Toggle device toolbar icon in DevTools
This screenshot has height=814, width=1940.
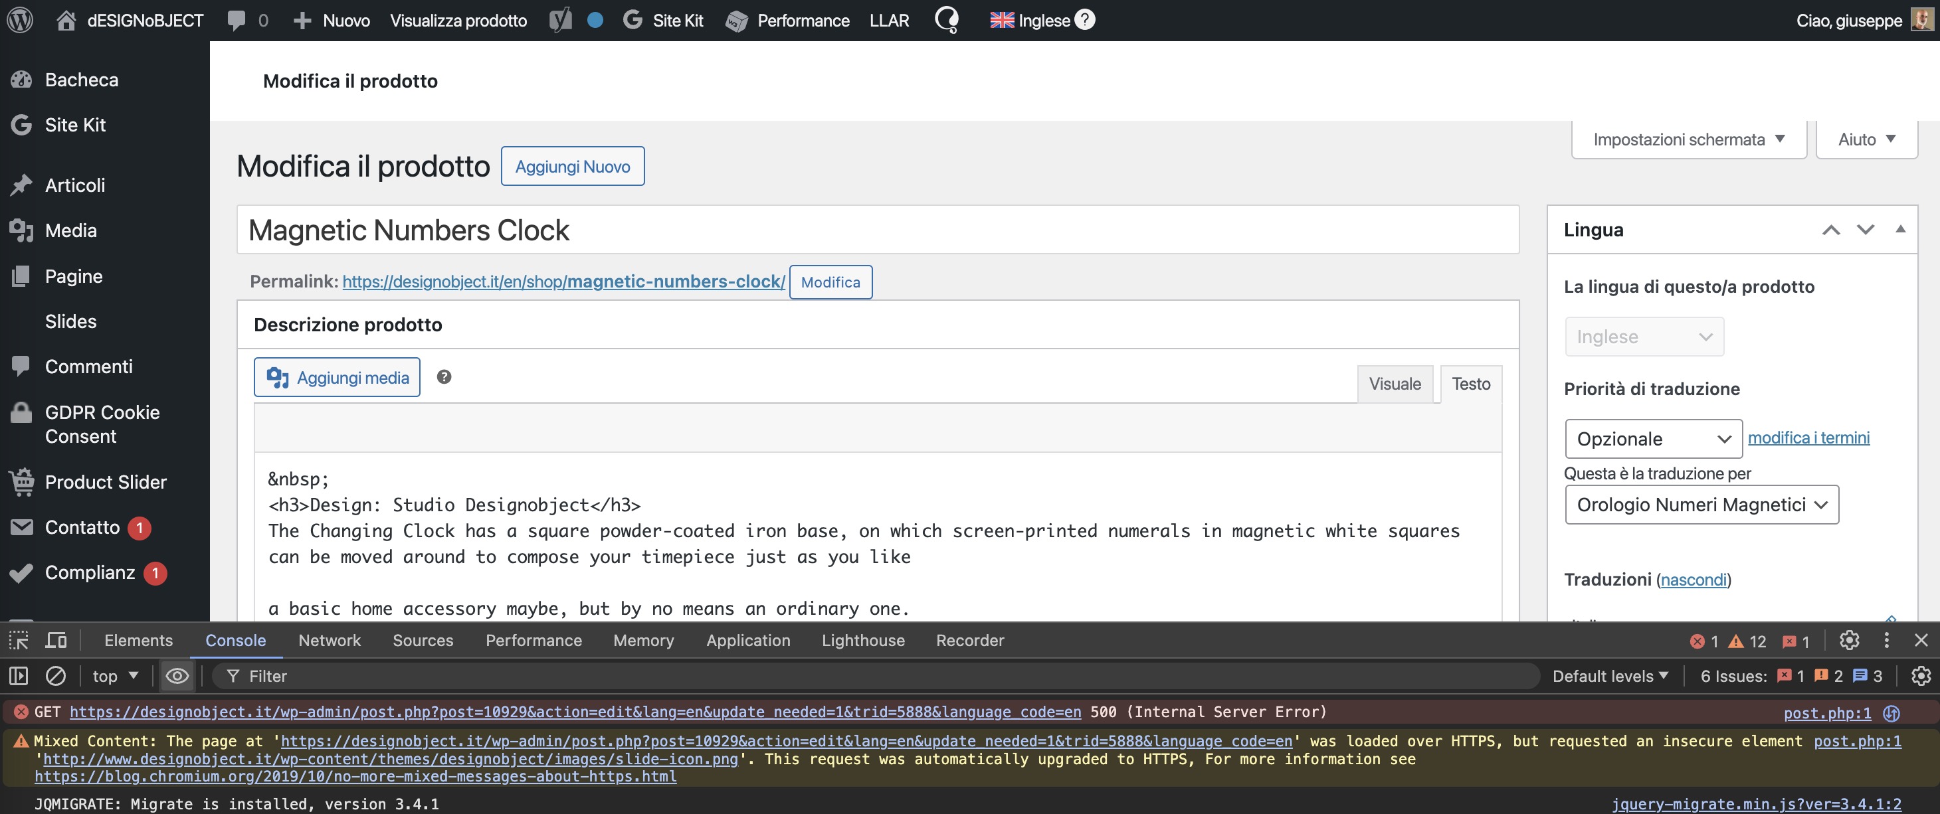click(56, 640)
